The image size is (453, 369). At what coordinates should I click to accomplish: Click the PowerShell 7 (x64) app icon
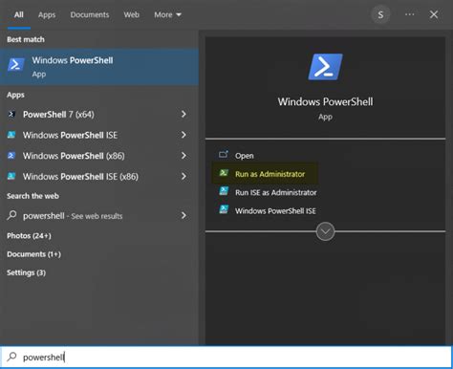point(11,114)
